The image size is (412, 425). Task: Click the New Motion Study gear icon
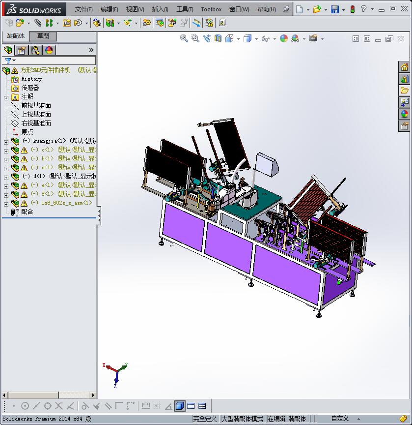point(147,23)
